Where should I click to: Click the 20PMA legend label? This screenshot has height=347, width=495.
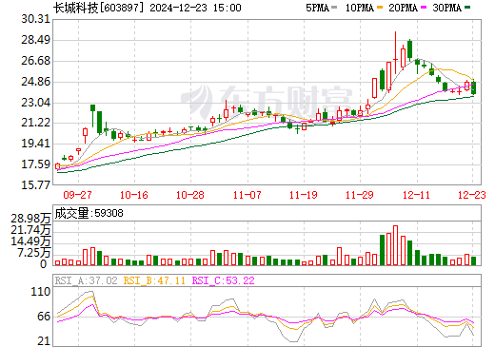[x=403, y=8]
